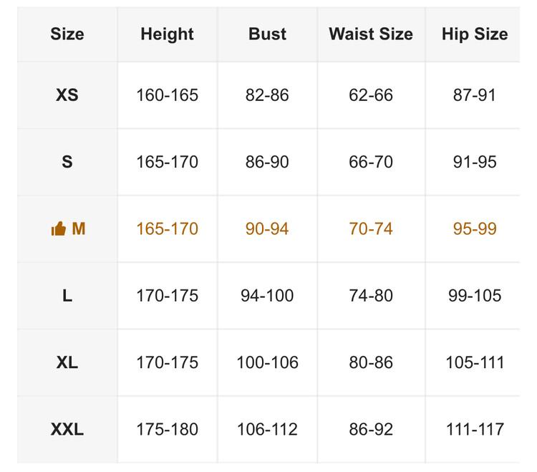Click the highlighted 90-94 bust cell

(x=267, y=229)
